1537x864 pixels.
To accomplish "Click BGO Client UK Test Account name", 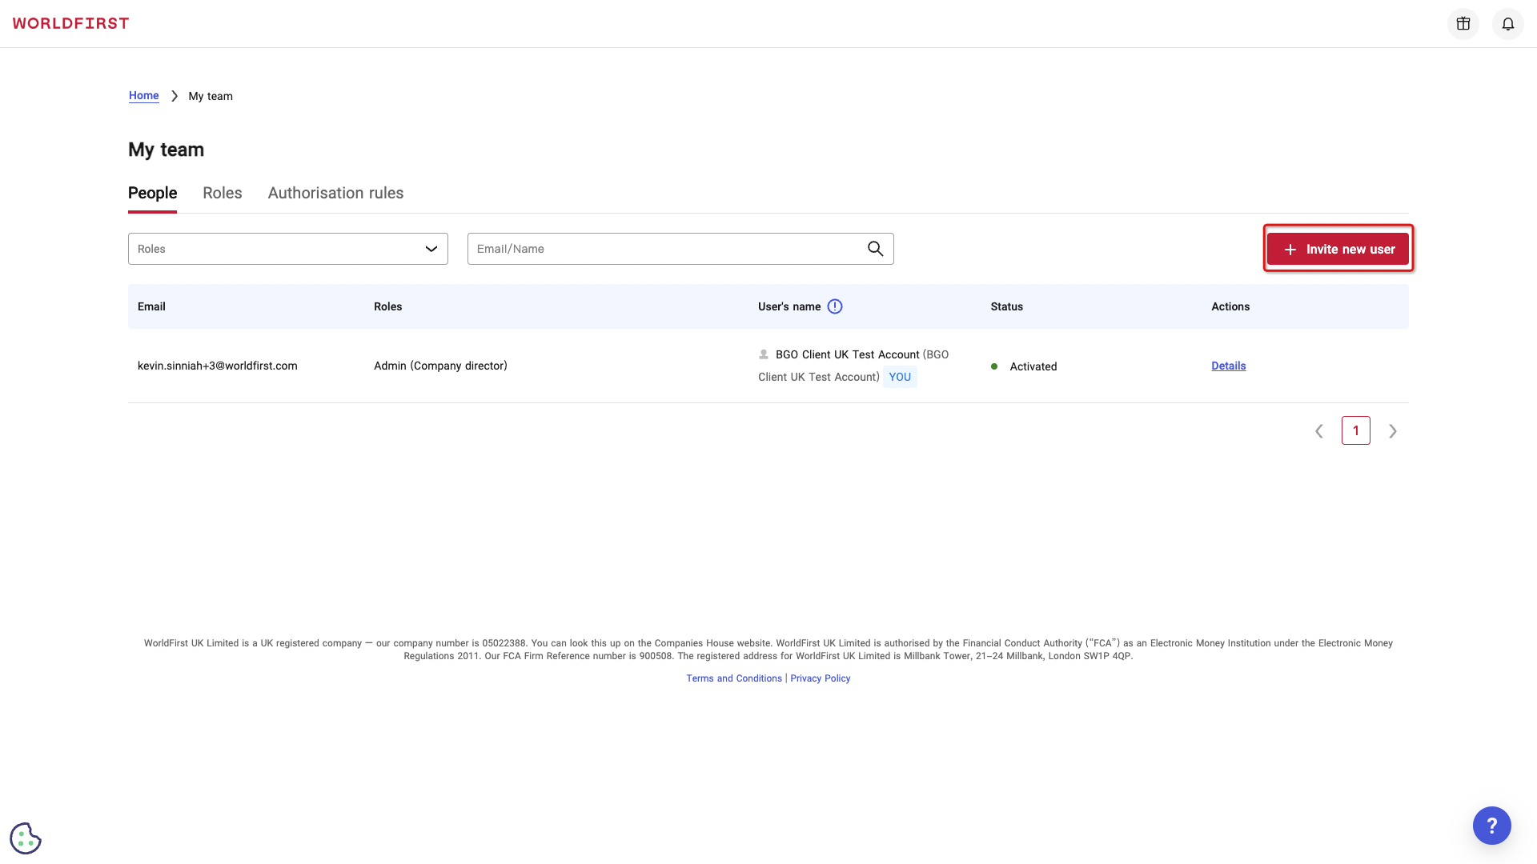I will click(848, 354).
